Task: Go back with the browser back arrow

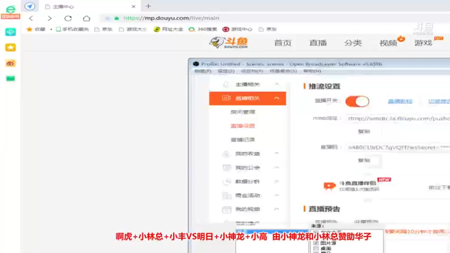Action: pos(31,19)
